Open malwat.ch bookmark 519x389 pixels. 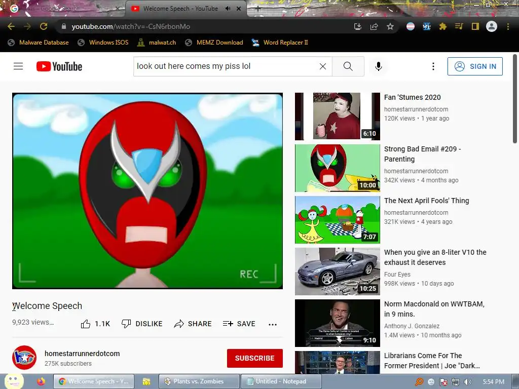157,43
